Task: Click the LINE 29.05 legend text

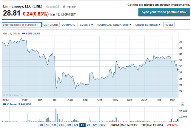Action: pyautogui.click(x=33, y=33)
